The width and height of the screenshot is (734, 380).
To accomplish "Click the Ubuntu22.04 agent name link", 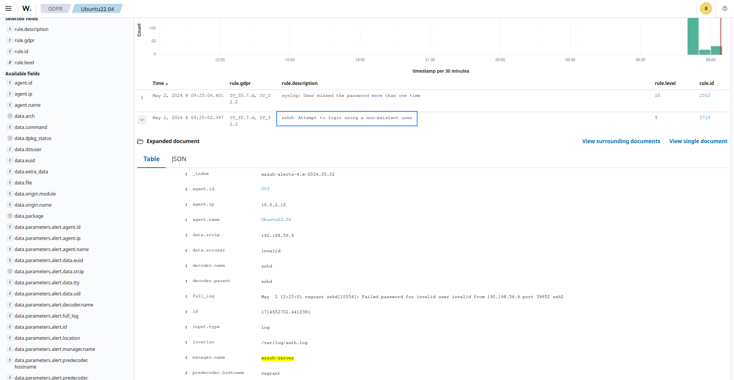I will (276, 220).
